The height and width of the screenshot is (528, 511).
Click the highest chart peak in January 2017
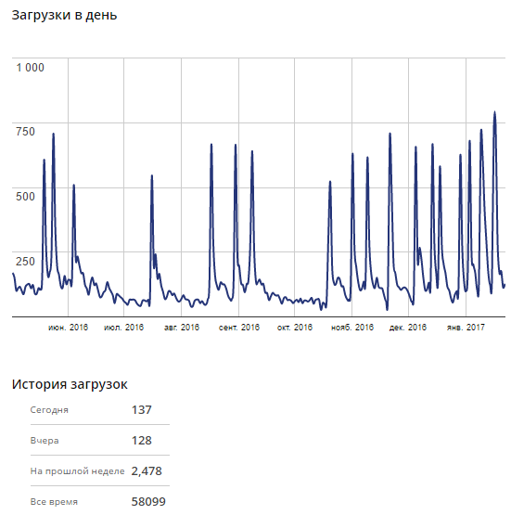pyautogui.click(x=494, y=112)
